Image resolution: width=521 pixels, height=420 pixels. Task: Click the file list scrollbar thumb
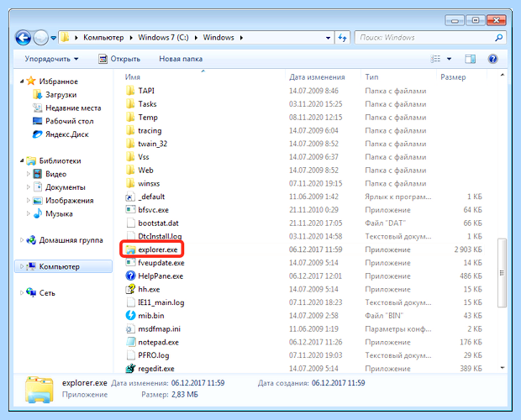pos(502,273)
